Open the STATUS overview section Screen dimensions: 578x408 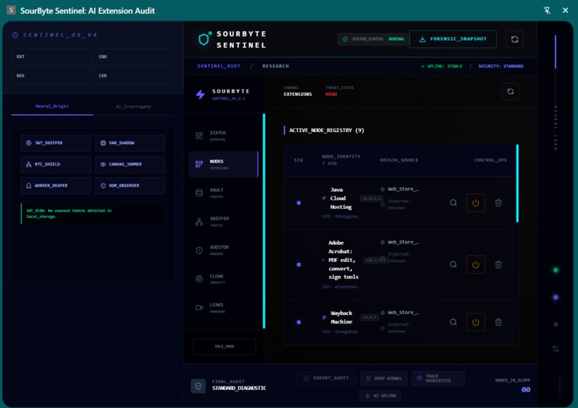click(x=224, y=136)
